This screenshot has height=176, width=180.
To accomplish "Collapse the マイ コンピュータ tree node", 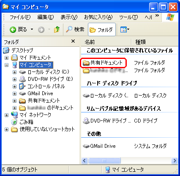I will pyautogui.click(x=6, y=65).
